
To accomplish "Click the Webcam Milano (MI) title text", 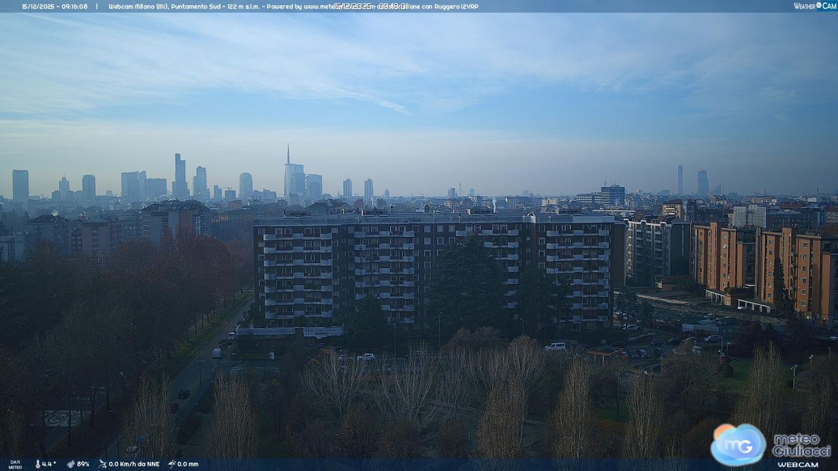I will click(138, 7).
